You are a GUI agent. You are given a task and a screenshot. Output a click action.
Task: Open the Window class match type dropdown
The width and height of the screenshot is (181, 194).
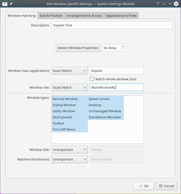pyautogui.click(x=70, y=71)
